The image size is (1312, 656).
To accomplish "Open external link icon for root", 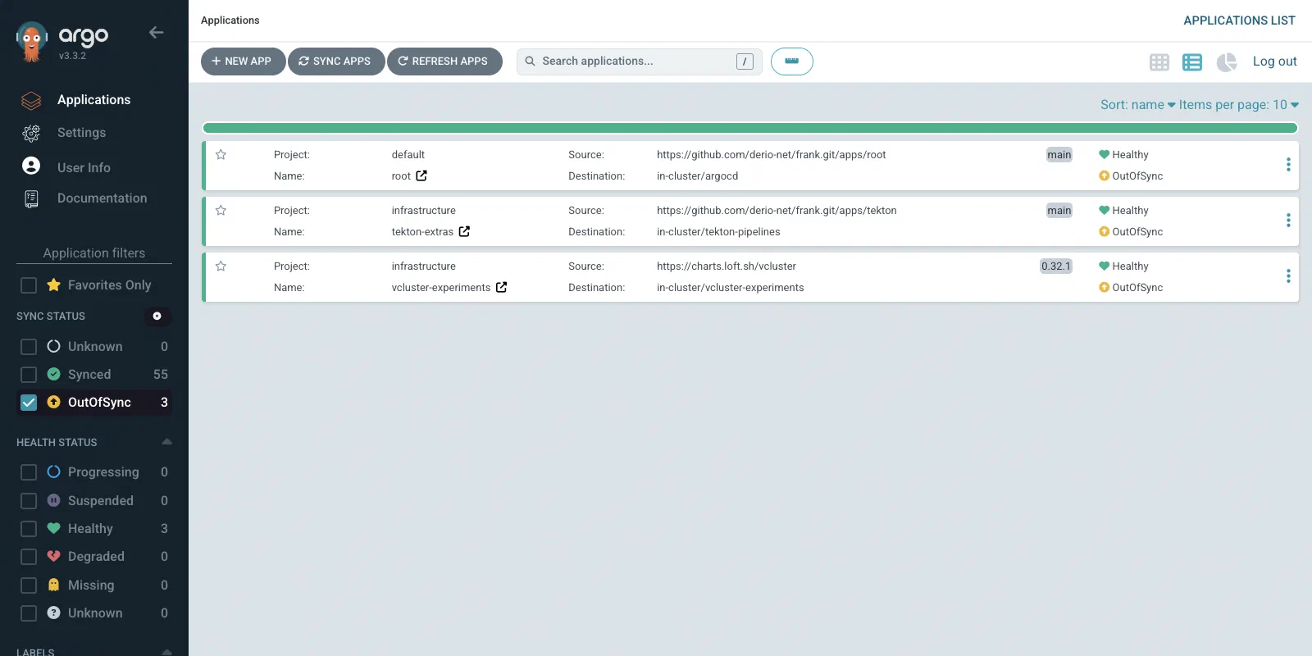I will click(421, 175).
